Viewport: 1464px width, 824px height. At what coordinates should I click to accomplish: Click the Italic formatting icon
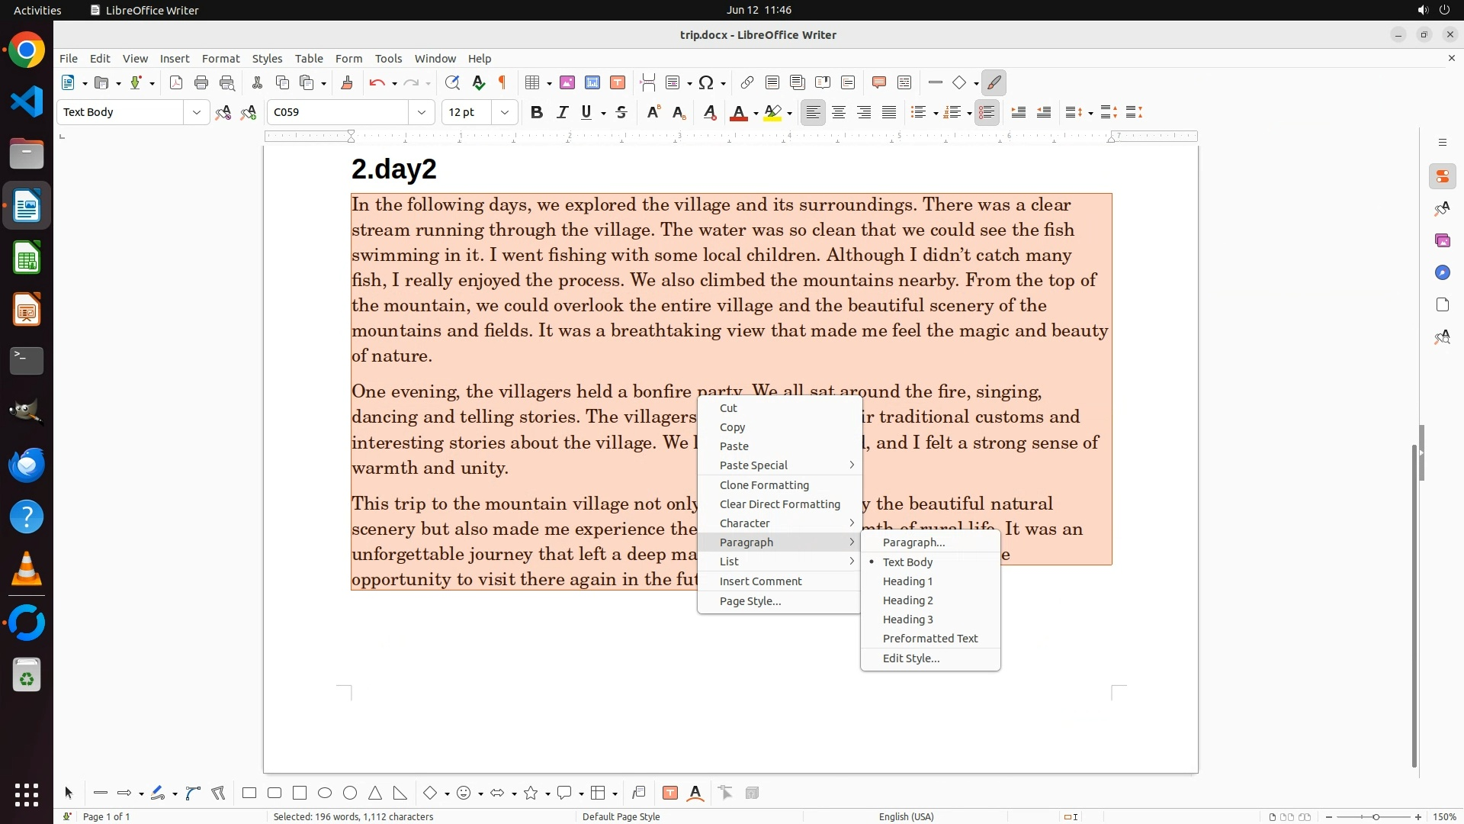[x=562, y=112]
